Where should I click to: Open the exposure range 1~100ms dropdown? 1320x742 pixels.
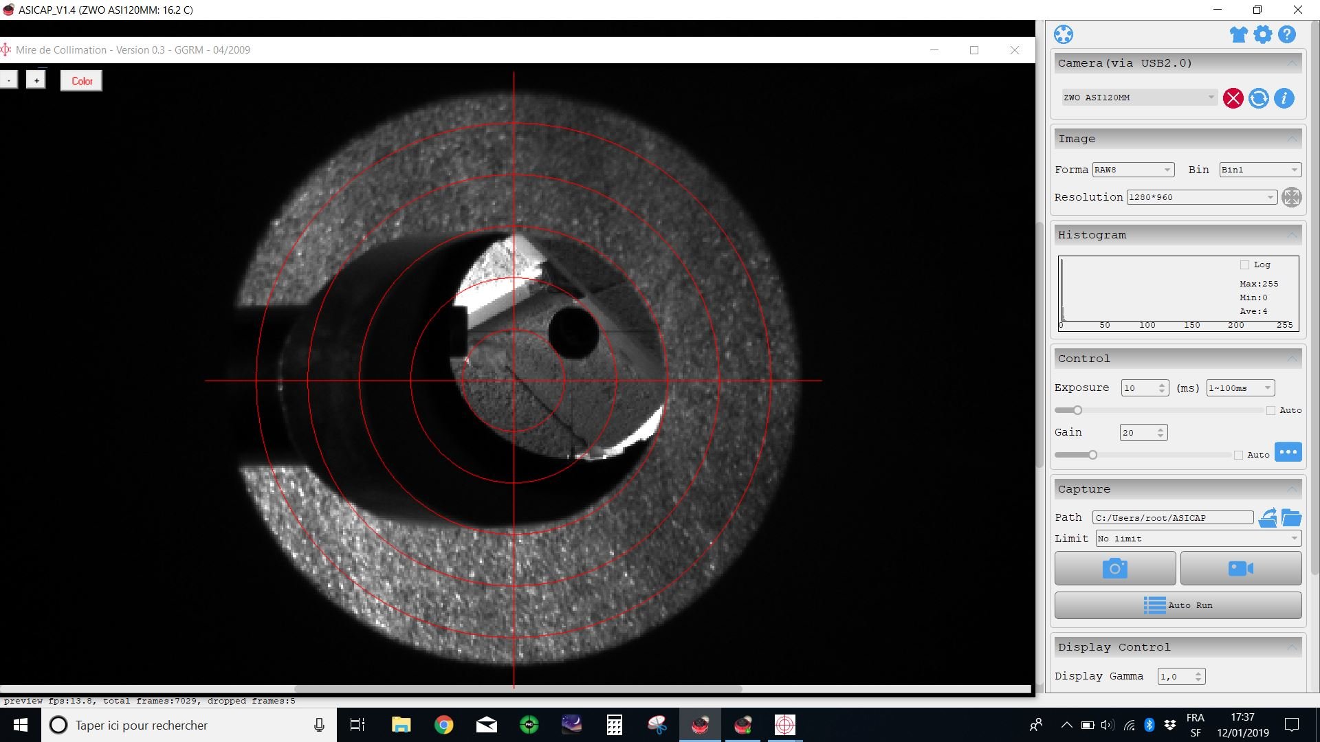1240,388
